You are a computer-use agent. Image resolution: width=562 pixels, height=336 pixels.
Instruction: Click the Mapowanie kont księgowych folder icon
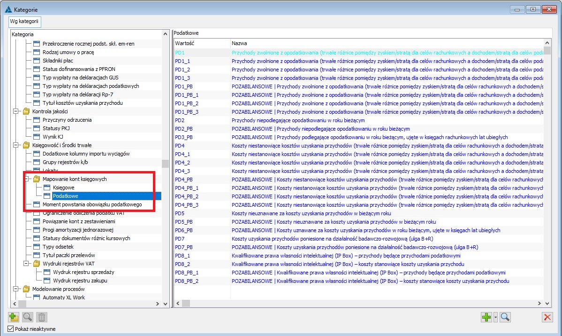tap(37, 179)
